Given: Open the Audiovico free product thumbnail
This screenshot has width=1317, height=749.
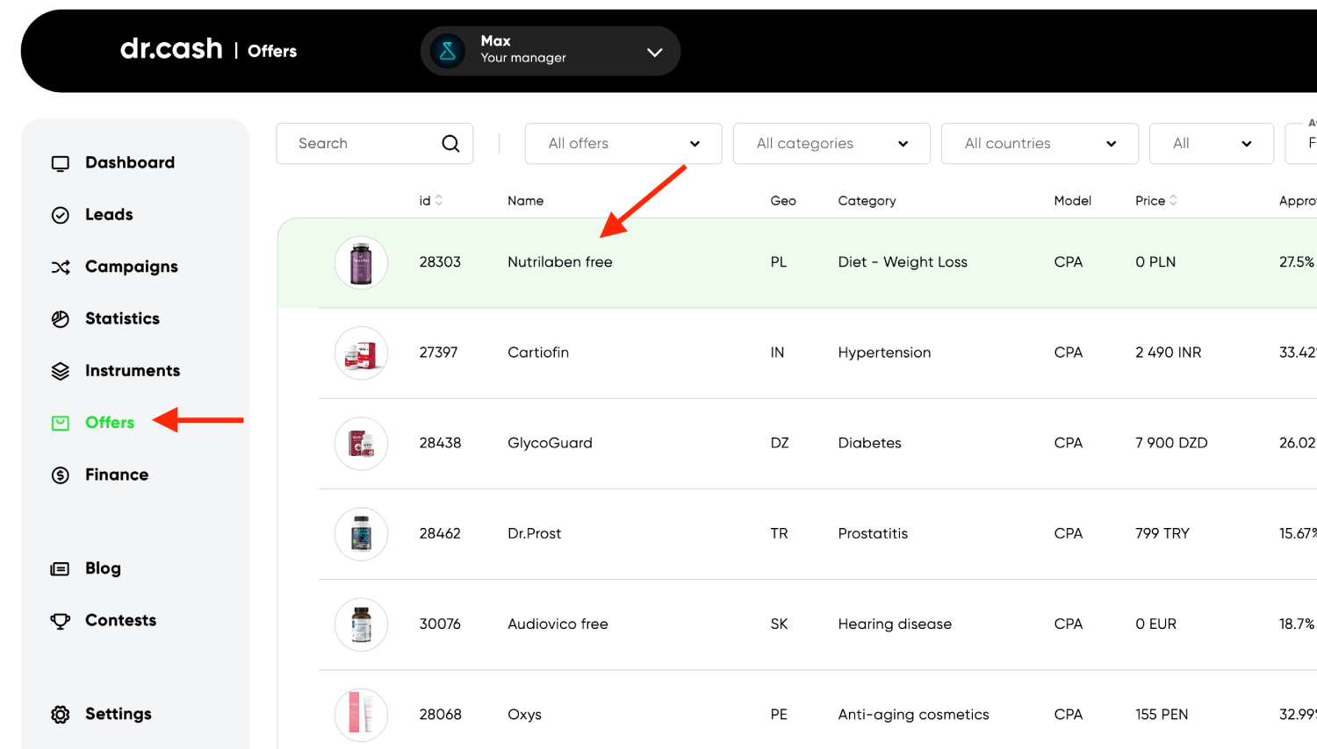Looking at the screenshot, I should pyautogui.click(x=361, y=624).
